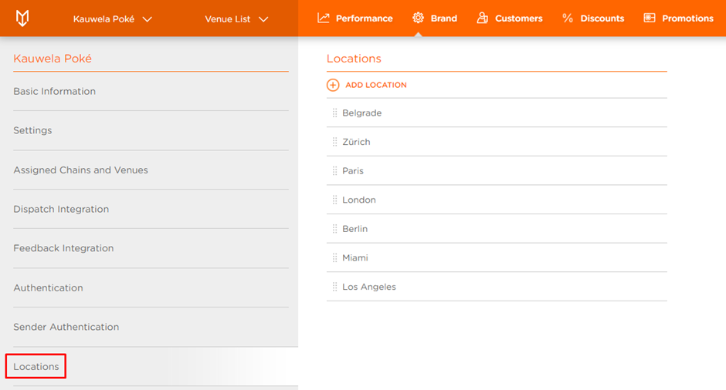The width and height of the screenshot is (726, 390).
Task: Select Dispatch Integration in the sidebar
Action: [151, 209]
